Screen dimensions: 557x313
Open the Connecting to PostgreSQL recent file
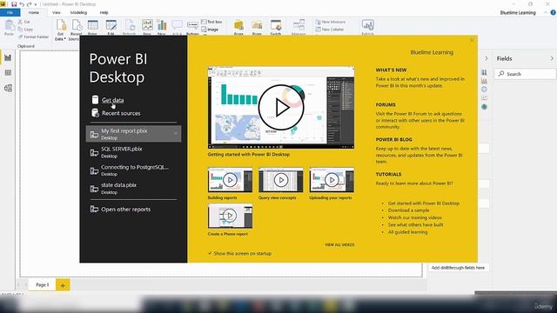tap(133, 170)
